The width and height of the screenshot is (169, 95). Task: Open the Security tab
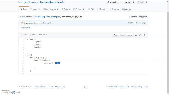tap(102, 9)
